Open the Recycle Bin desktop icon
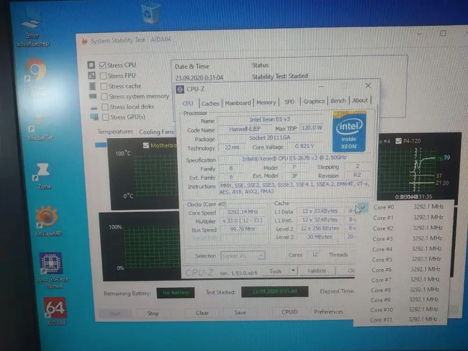Viewport: 468px width, 351px height. 150,13
